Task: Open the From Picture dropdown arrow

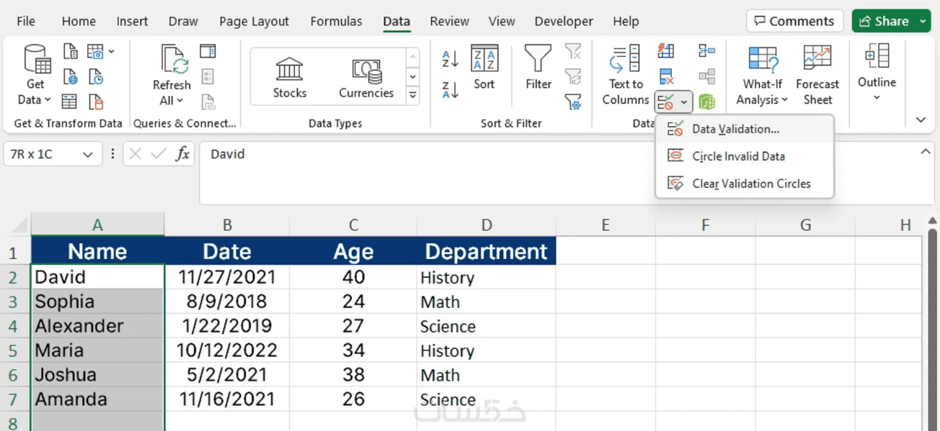Action: [112, 52]
